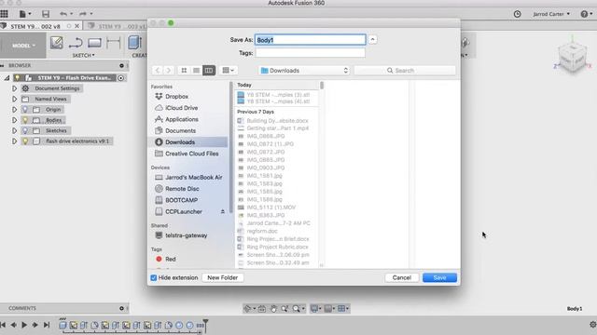Click the Save disk icon in Fusion toolbar
This screenshot has height=335, width=597.
46,14
